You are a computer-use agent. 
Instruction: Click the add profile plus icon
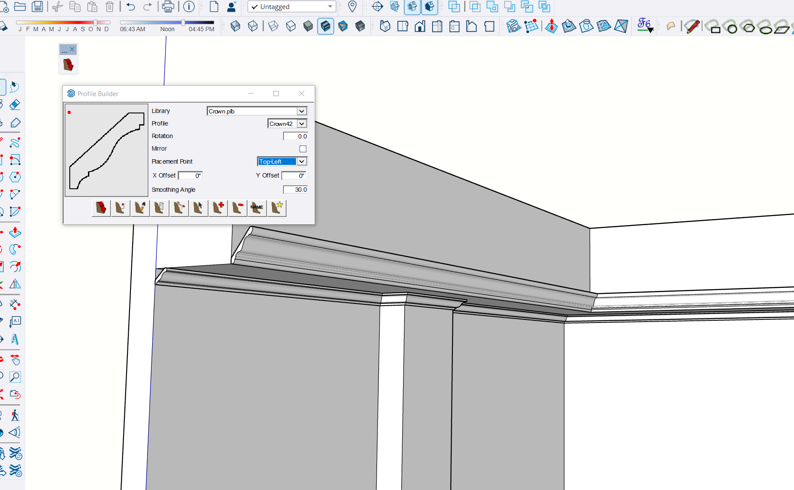pyautogui.click(x=218, y=208)
